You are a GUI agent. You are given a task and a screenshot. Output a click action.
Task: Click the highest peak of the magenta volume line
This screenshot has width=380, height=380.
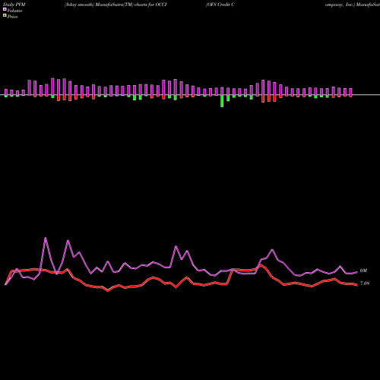tap(46, 238)
